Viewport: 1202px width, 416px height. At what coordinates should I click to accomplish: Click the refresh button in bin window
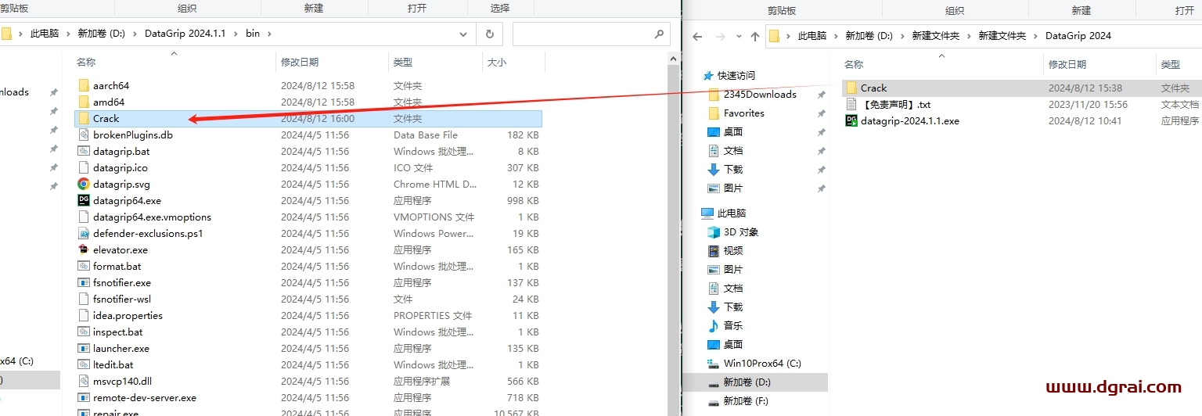[x=490, y=34]
